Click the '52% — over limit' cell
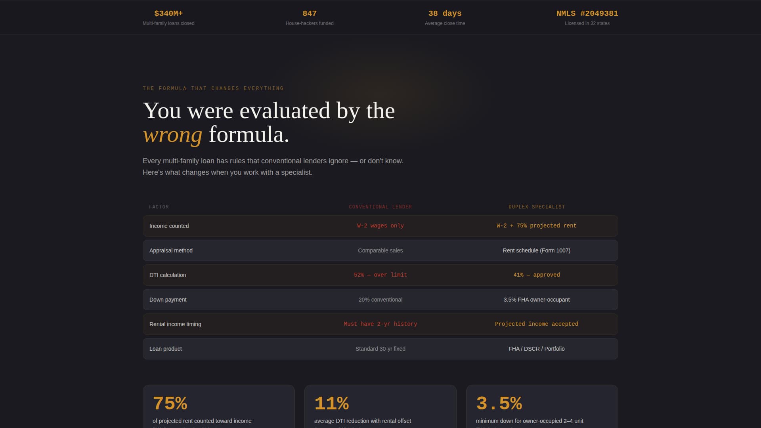Screen dimensions: 761x428 click(380, 275)
